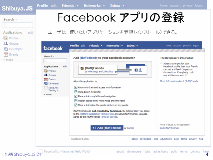Disable 'Publish stories in my News Feed' checkbox
This screenshot has width=213, height=160.
pyautogui.click(x=76, y=100)
